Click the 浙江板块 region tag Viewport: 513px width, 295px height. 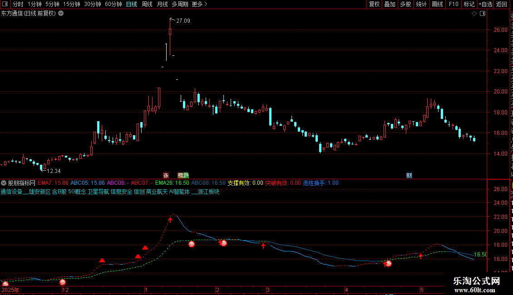208,192
